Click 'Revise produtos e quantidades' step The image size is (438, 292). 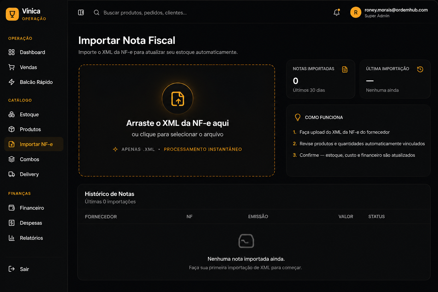pos(362,144)
